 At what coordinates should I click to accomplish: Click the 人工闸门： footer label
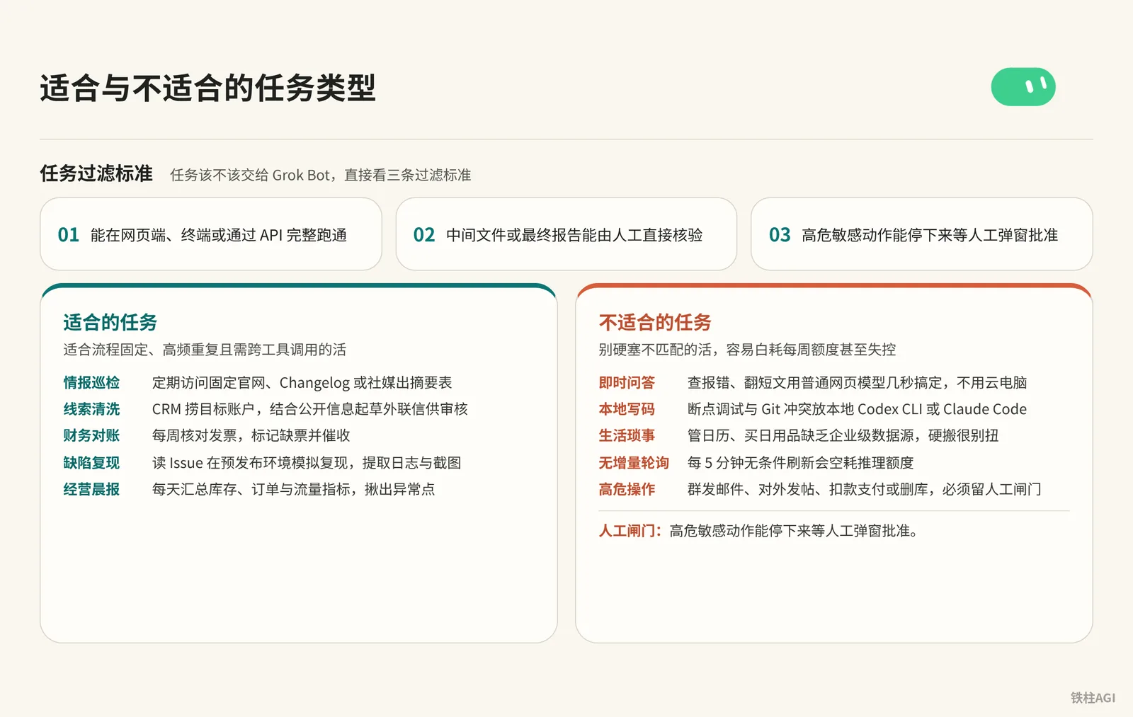630,531
